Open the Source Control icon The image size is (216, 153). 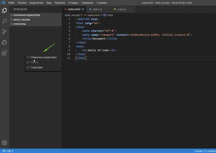coord(4,32)
